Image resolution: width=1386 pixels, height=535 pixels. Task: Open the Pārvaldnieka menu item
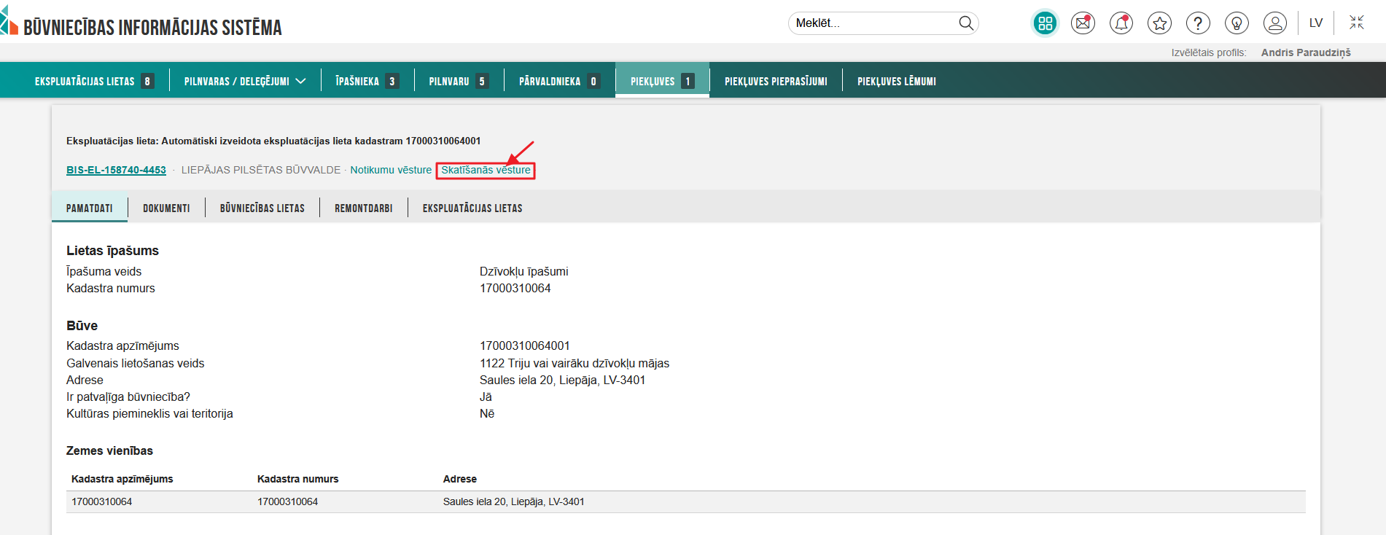point(559,81)
